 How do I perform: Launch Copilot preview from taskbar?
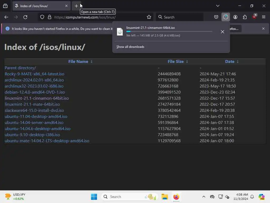tap(262, 197)
